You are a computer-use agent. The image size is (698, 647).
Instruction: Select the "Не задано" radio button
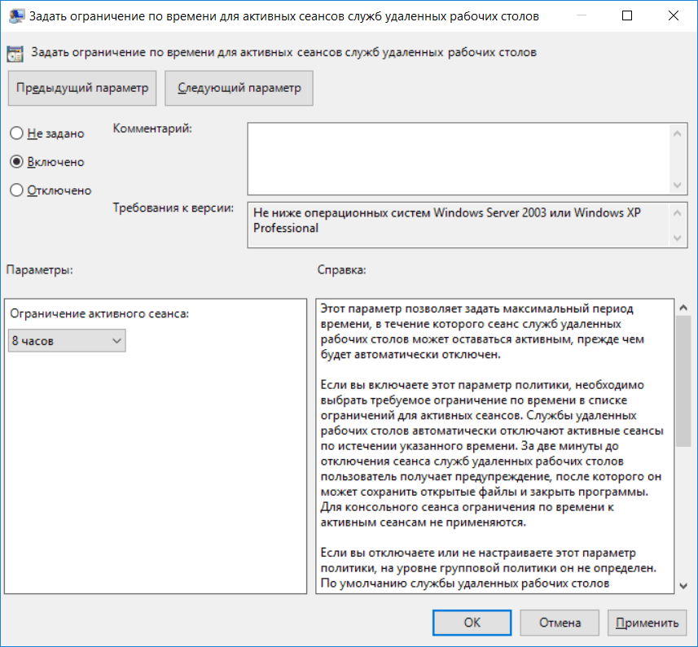click(x=15, y=133)
